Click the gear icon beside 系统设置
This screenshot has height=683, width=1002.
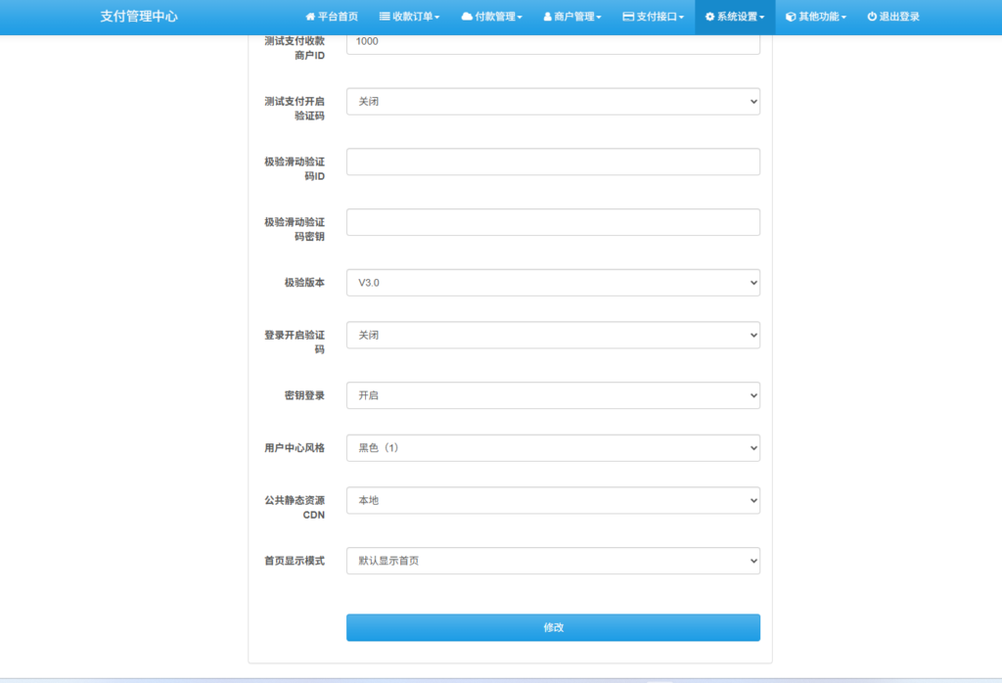pyautogui.click(x=709, y=17)
